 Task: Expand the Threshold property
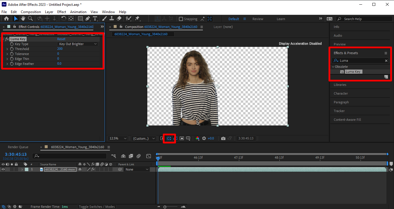click(x=7, y=49)
